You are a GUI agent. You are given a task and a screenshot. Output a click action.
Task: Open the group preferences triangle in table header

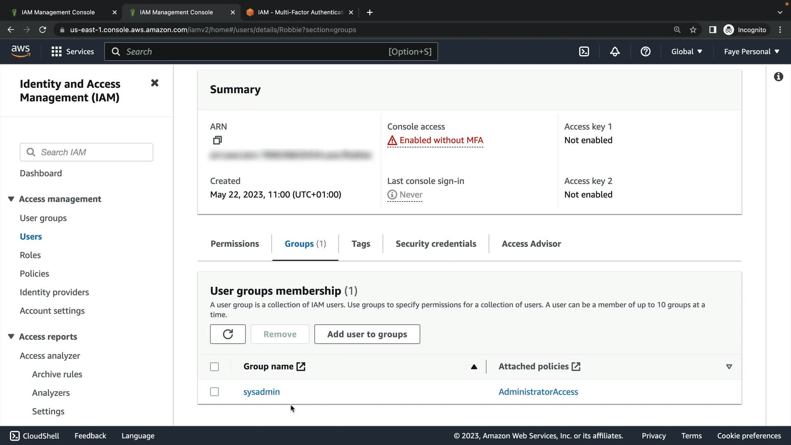[x=729, y=367]
